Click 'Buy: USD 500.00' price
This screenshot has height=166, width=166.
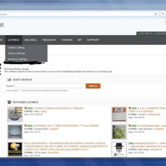137,132
